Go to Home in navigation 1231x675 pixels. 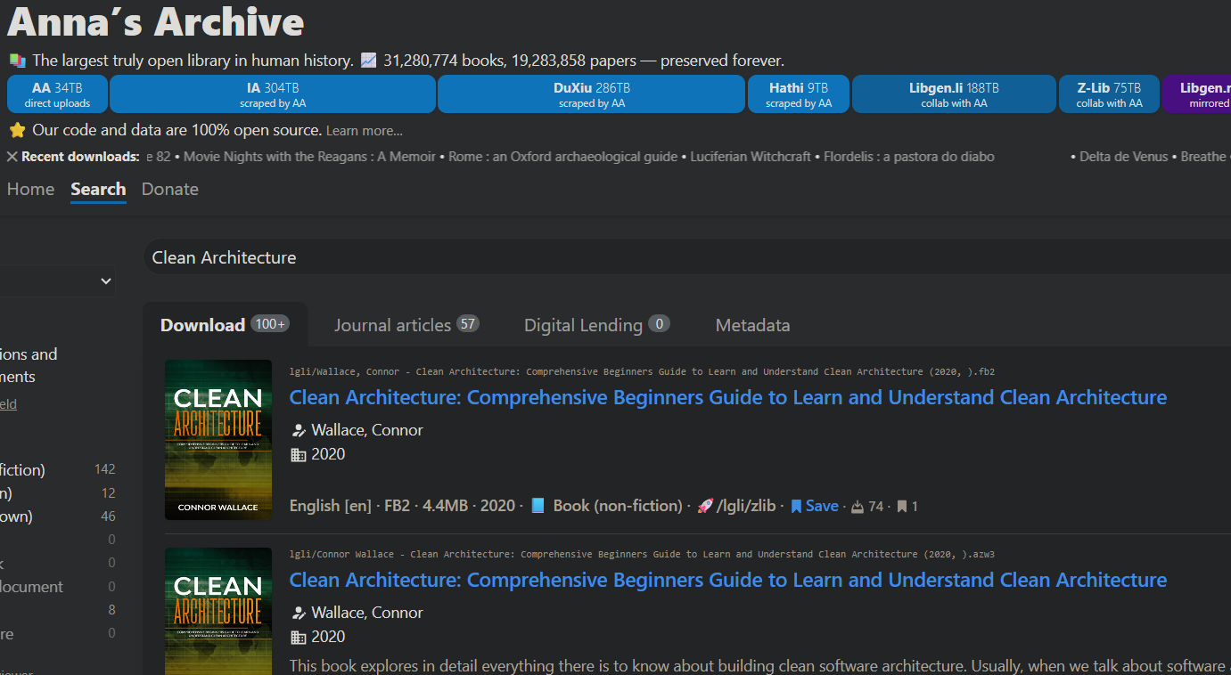click(x=30, y=189)
